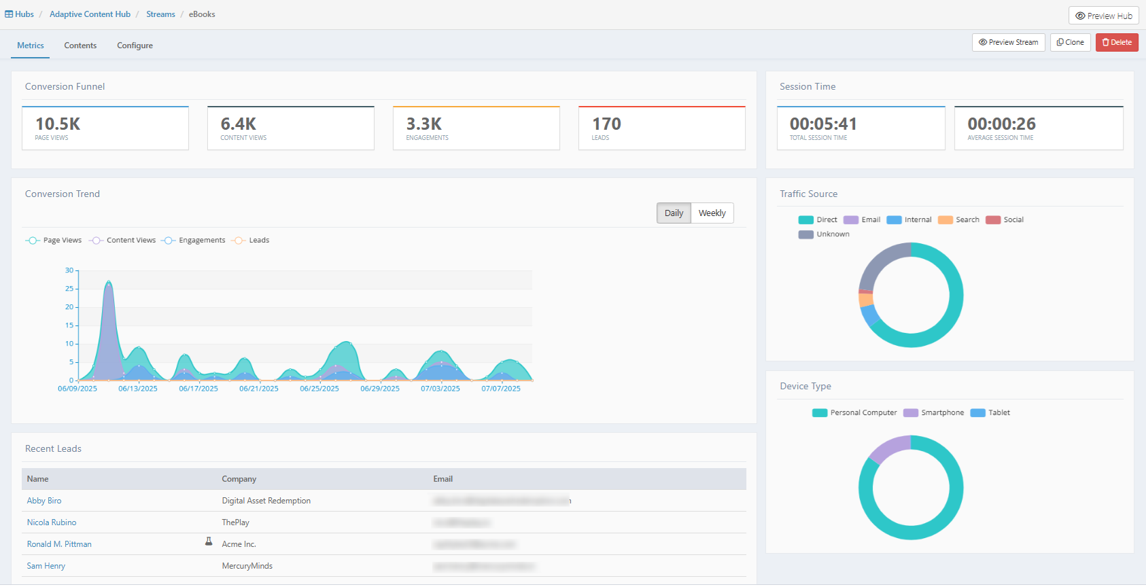Viewport: 1146px width, 587px height.
Task: Click the 3.3K Engagements card
Action: coord(476,128)
